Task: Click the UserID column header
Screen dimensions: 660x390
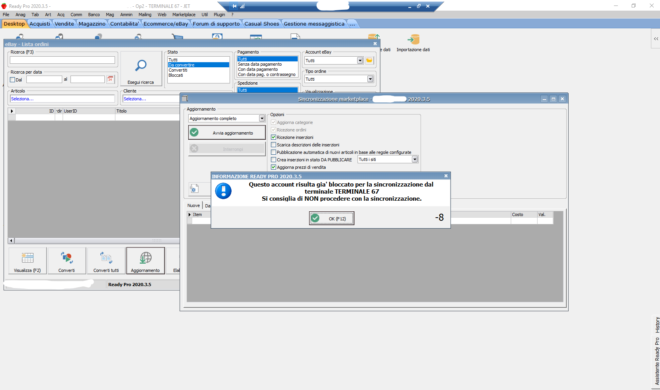Action: (89, 111)
